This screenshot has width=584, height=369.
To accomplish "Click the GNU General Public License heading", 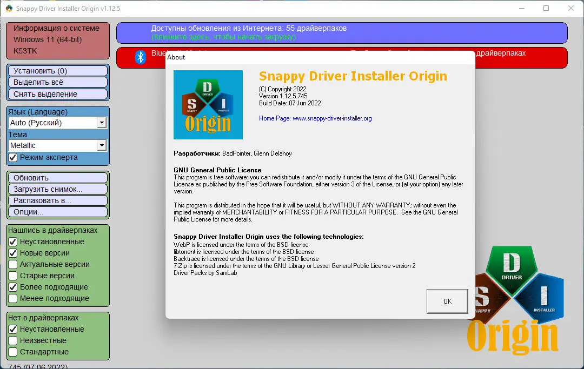I will pyautogui.click(x=217, y=170).
